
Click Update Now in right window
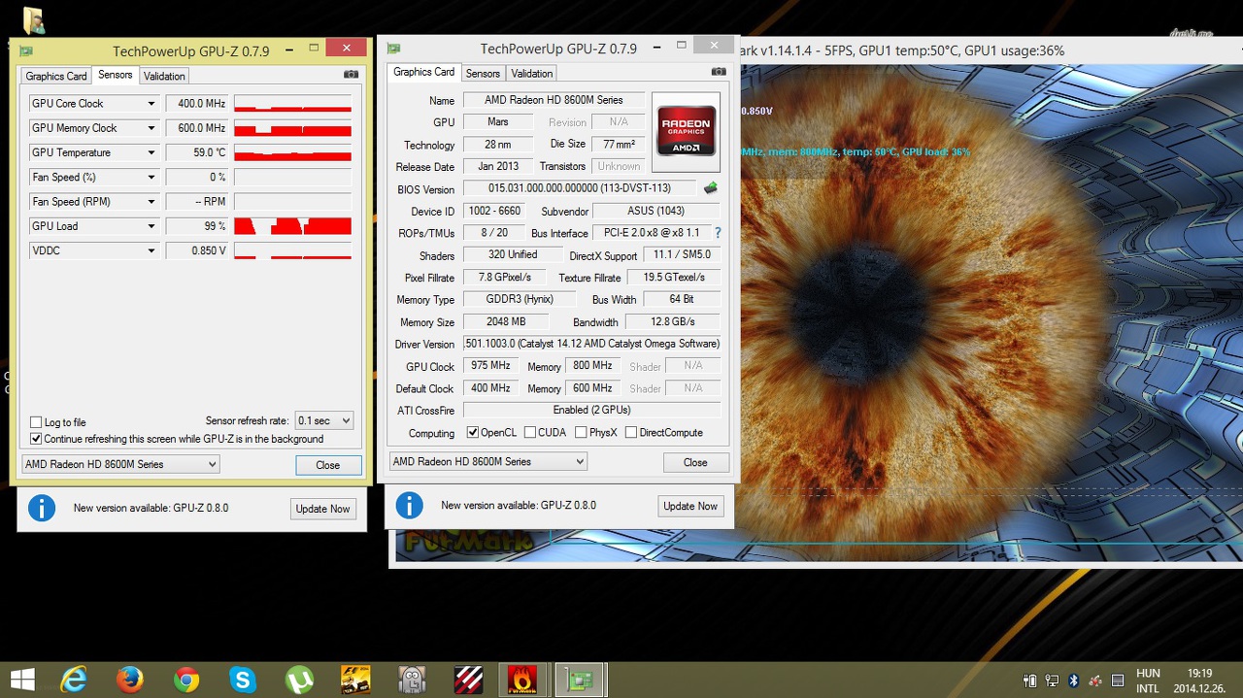tap(690, 506)
